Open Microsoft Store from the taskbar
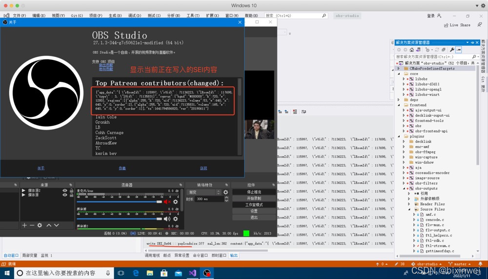488x279 pixels. pos(164,273)
